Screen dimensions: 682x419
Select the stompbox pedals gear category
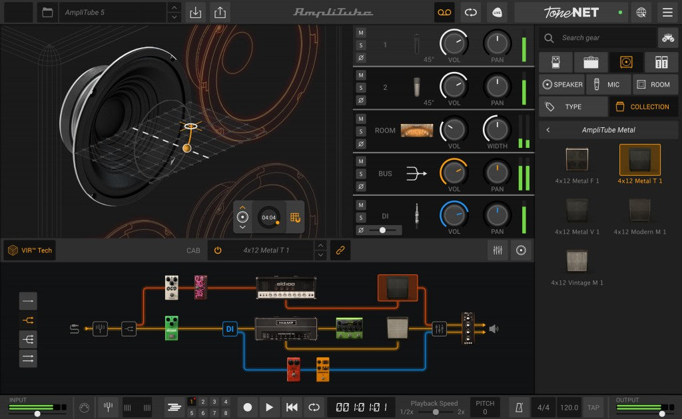click(x=555, y=62)
